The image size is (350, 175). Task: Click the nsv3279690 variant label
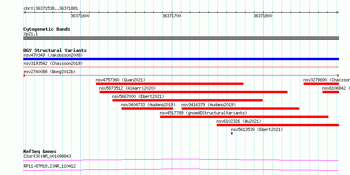click(326, 80)
